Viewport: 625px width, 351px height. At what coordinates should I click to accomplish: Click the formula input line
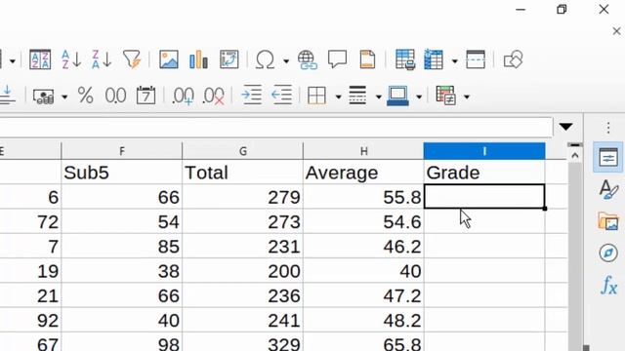coord(276,128)
